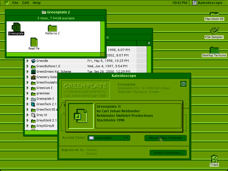Select the Grey UI row icon
The width and height of the screenshot is (228, 171).
pyautogui.click(x=33, y=115)
